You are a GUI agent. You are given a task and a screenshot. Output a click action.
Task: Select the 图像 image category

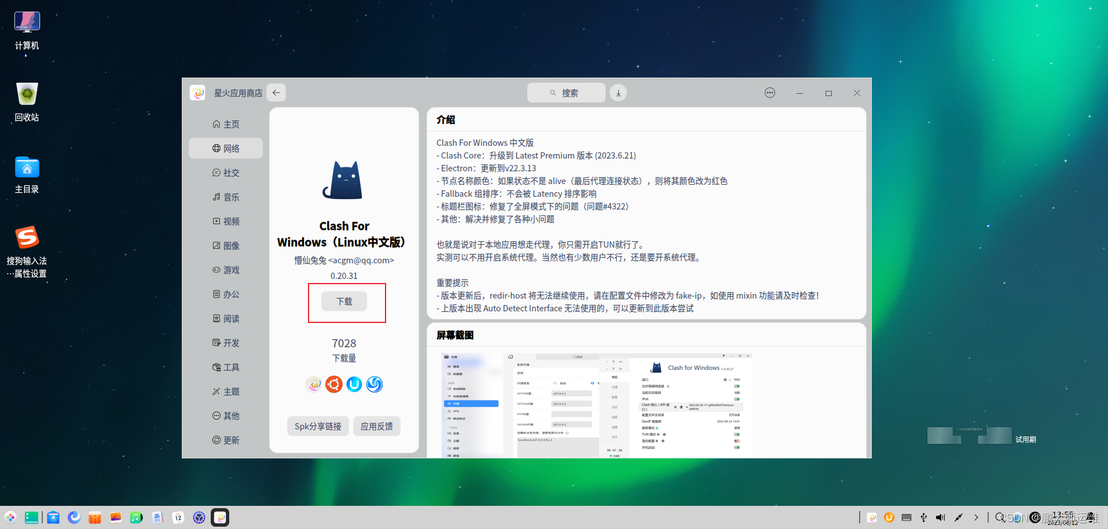pos(226,245)
